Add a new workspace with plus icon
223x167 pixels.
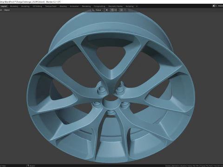[x=137, y=6]
